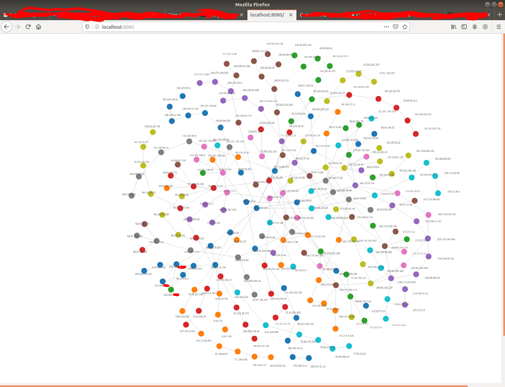The width and height of the screenshot is (505, 387).
Task: Click the label 192.30.253.119
Action: click(x=303, y=45)
